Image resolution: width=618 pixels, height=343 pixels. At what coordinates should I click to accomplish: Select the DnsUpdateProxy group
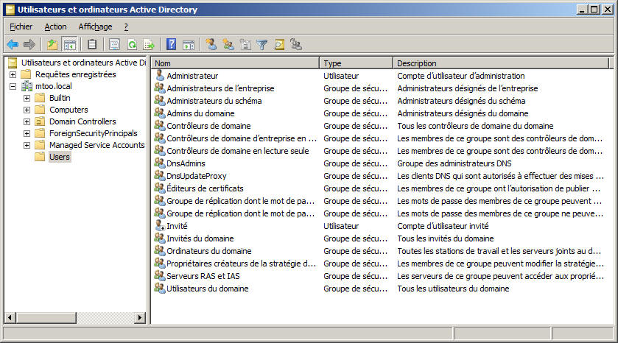coord(196,176)
